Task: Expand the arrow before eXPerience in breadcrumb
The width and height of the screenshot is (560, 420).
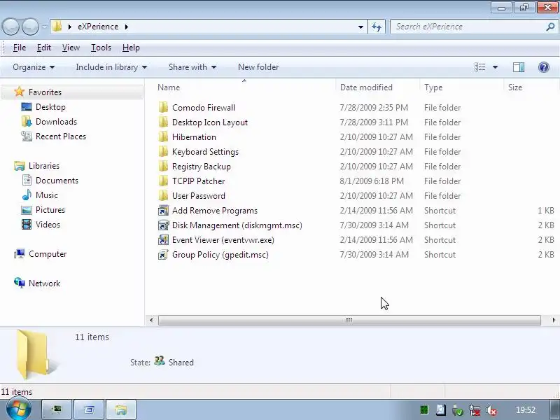Action: 69,27
